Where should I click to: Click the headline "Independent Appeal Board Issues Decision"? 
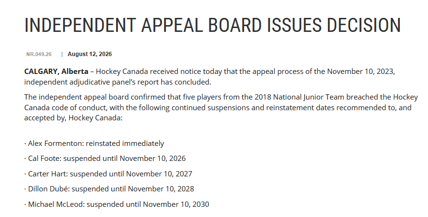(213, 25)
